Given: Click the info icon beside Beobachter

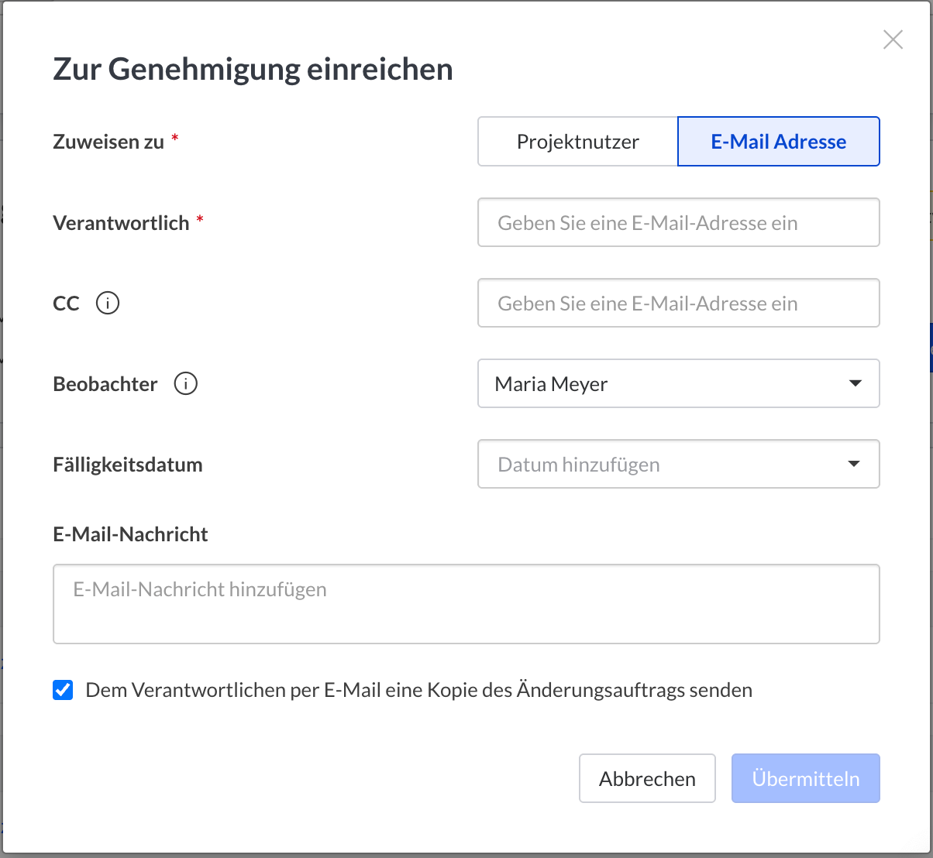Looking at the screenshot, I should coord(185,383).
